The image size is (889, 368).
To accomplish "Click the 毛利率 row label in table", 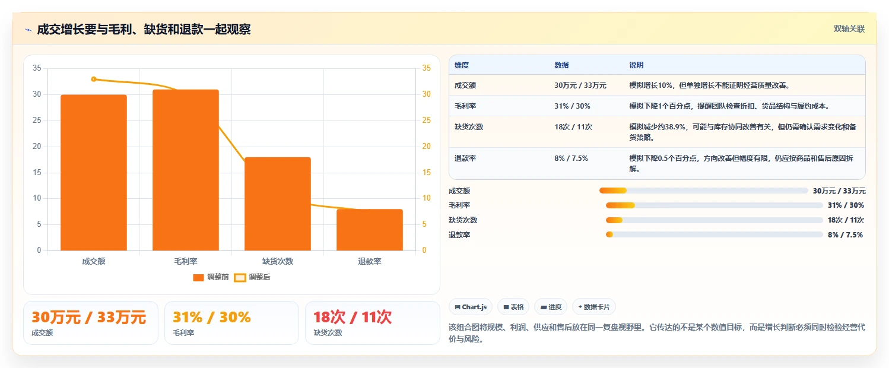I will (x=465, y=106).
